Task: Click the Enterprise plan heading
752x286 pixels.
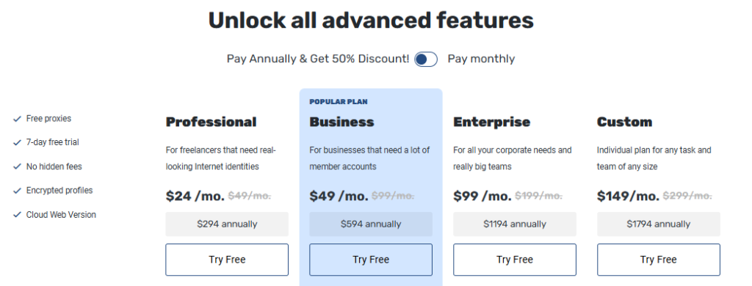Action: pyautogui.click(x=491, y=122)
